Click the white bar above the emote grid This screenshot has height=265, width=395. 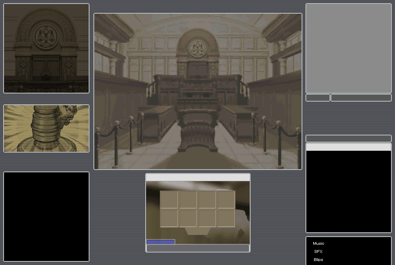pos(197,178)
